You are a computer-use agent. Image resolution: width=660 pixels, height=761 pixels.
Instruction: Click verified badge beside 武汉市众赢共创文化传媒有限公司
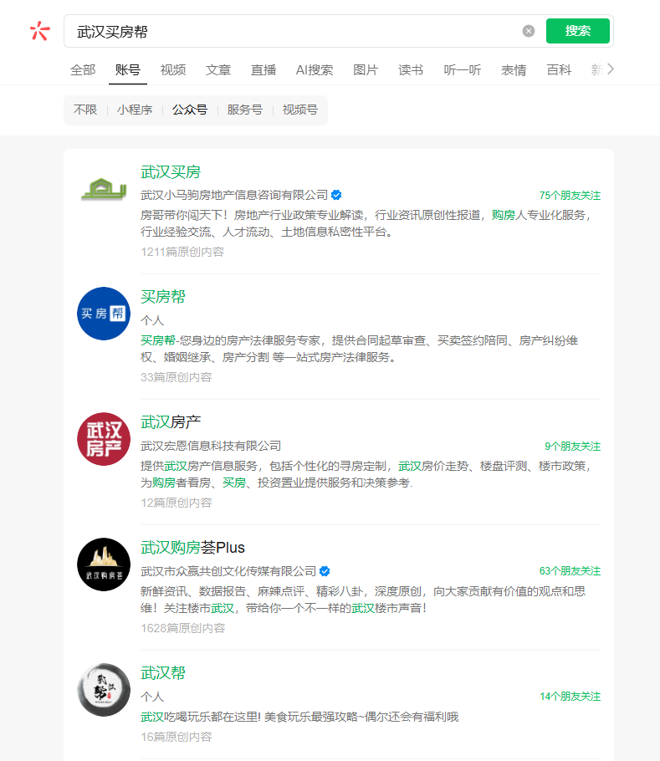click(325, 571)
